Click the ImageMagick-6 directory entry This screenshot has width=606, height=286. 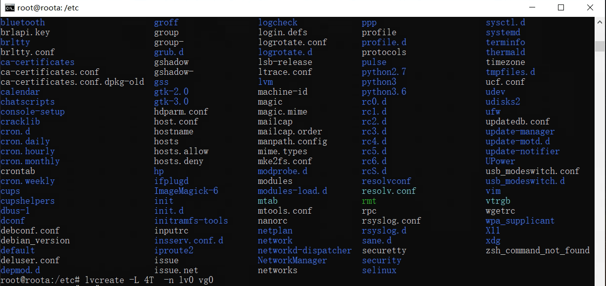click(186, 191)
